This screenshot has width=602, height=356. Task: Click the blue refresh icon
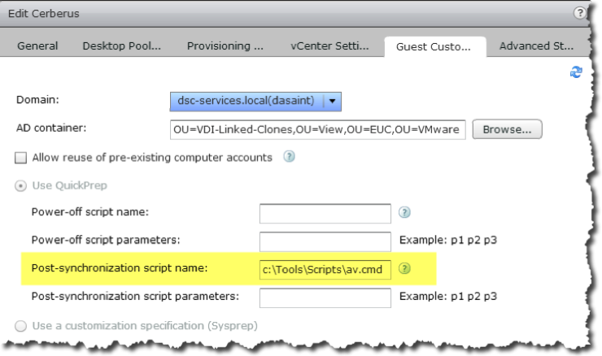[x=576, y=72]
